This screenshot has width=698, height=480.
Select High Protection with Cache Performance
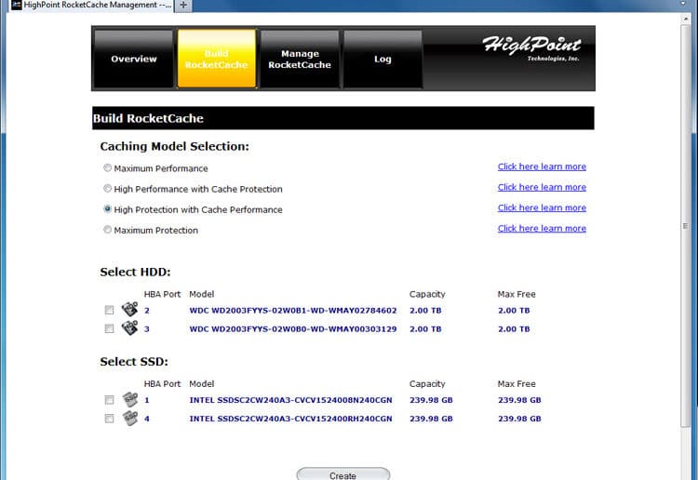point(107,208)
